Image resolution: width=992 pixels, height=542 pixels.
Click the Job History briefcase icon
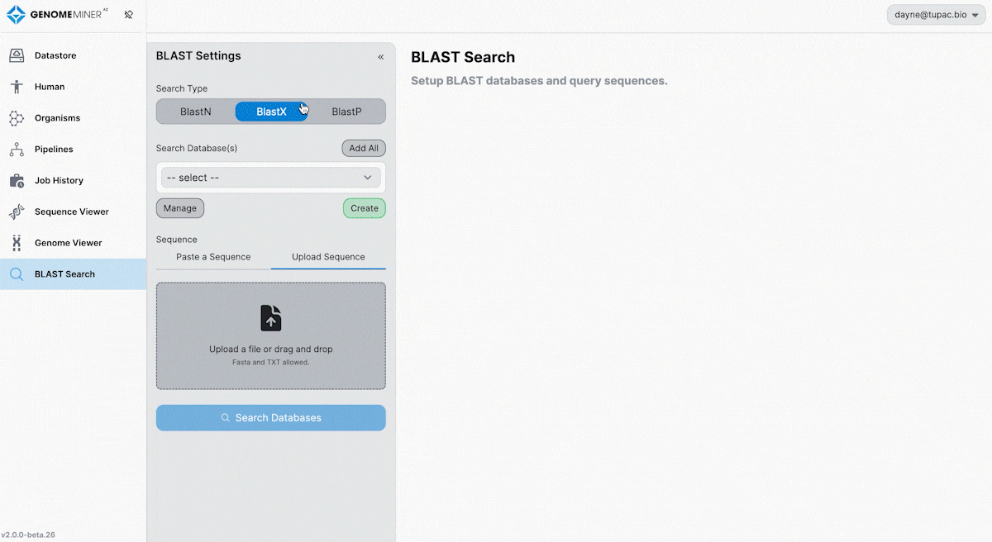(17, 181)
